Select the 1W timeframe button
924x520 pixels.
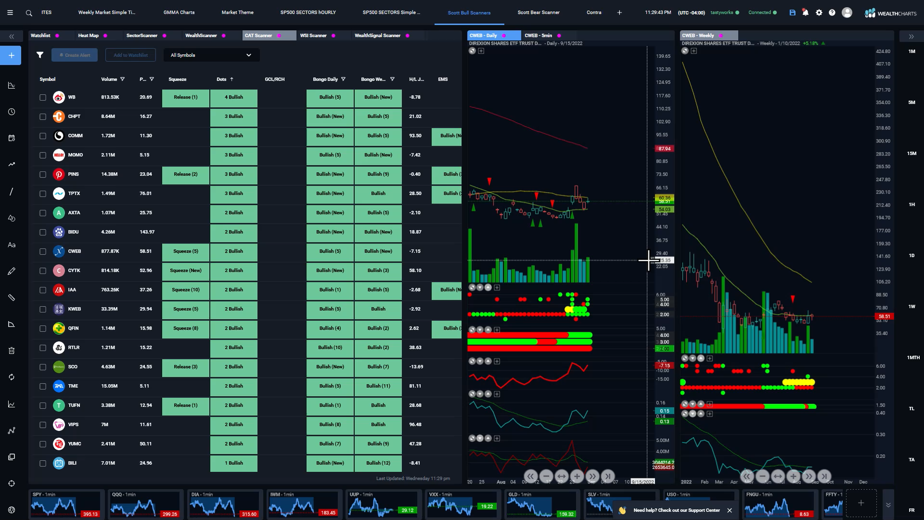point(911,307)
